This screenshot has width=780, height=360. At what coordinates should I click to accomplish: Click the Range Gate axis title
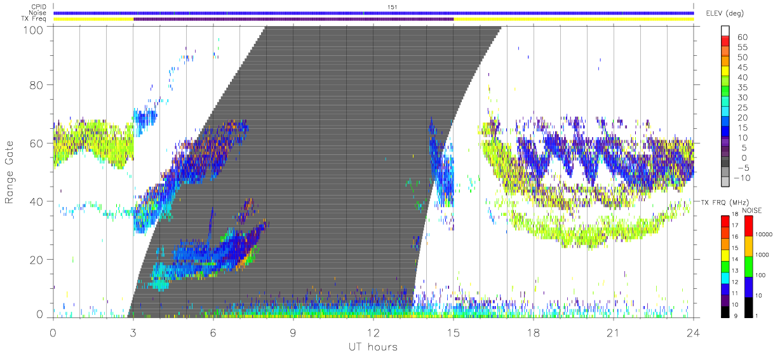click(x=10, y=171)
